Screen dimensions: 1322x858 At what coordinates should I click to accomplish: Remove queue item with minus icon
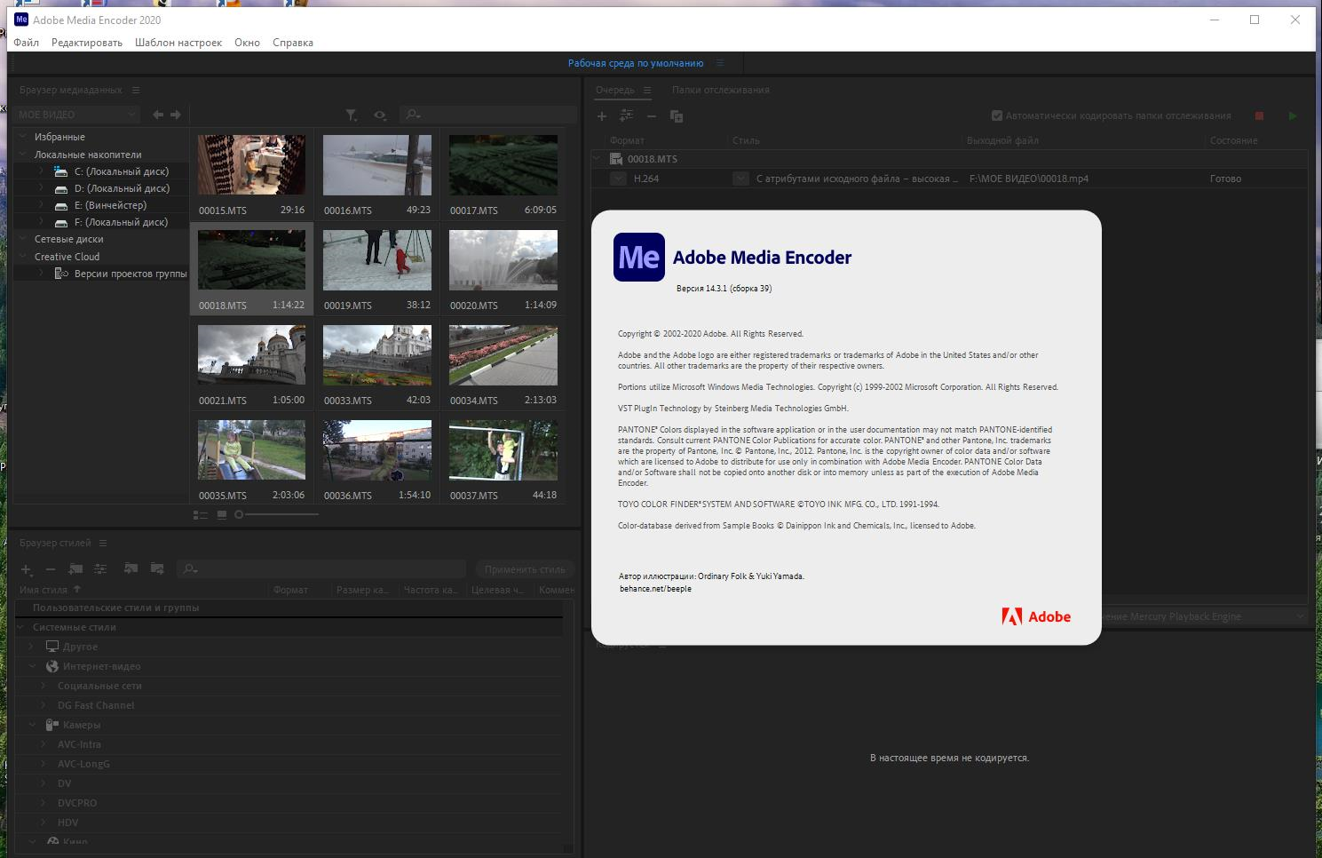pos(652,115)
